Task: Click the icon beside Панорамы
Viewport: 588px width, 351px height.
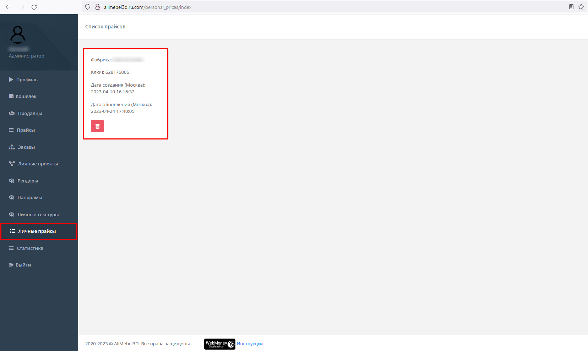Action: 11,197
